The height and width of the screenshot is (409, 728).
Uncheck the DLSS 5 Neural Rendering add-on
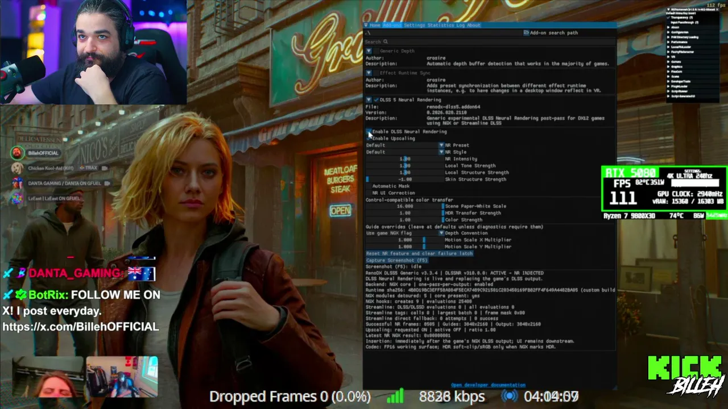[376, 100]
